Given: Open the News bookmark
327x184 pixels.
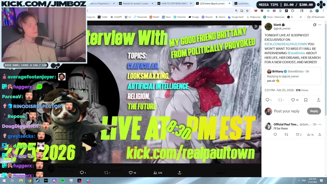Looking at the screenshot, I should click(x=166, y=17).
